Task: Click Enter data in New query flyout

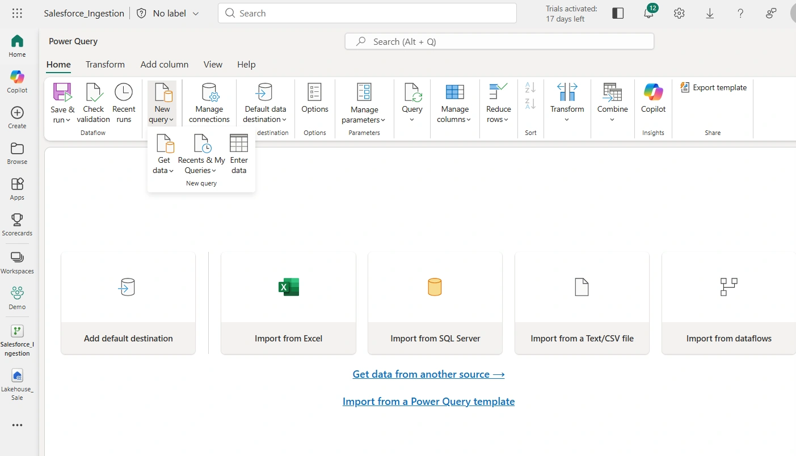Action: pyautogui.click(x=239, y=154)
